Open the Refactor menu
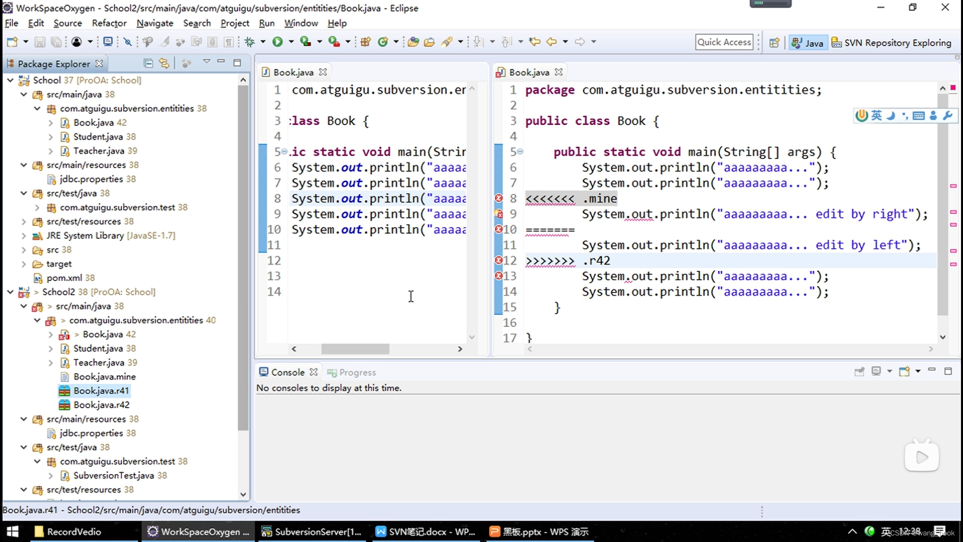The height and width of the screenshot is (542, 963). [109, 23]
